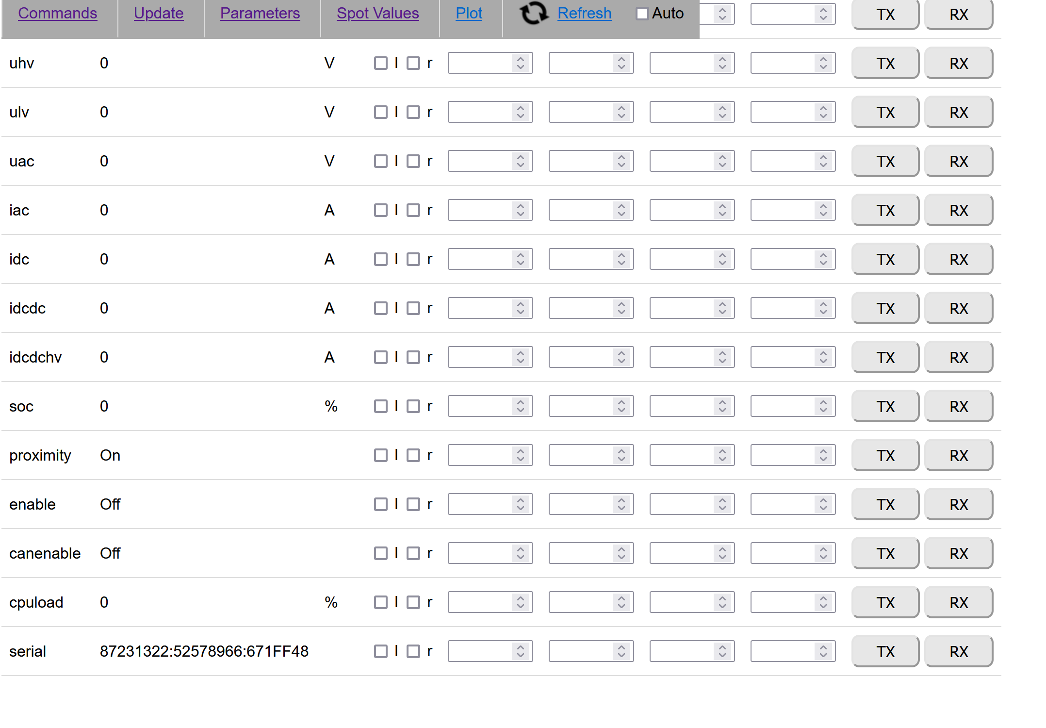
Task: Go to the Update tab
Action: (x=159, y=13)
